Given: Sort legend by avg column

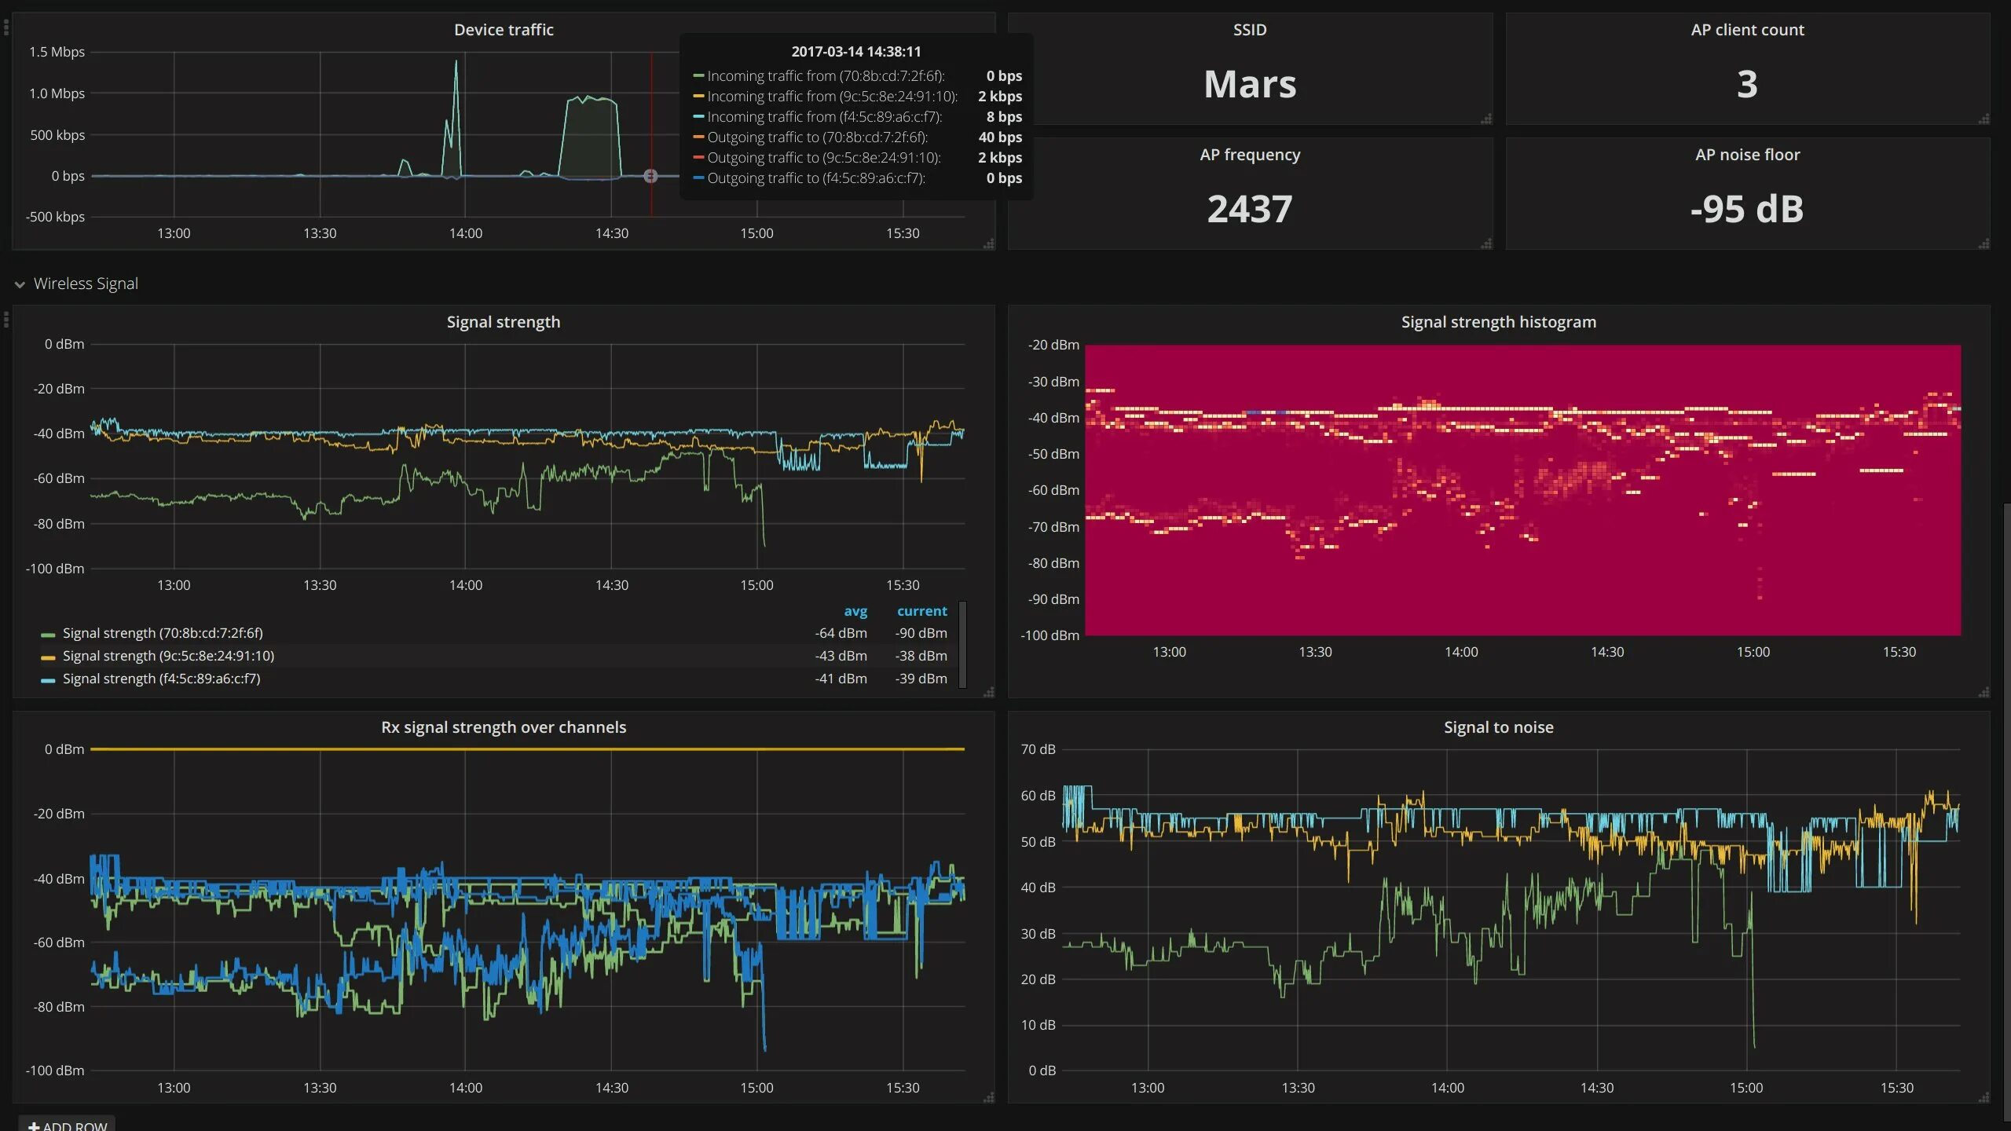Looking at the screenshot, I should (855, 611).
